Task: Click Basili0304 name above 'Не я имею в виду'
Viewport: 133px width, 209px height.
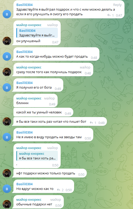Action: [24, 133]
